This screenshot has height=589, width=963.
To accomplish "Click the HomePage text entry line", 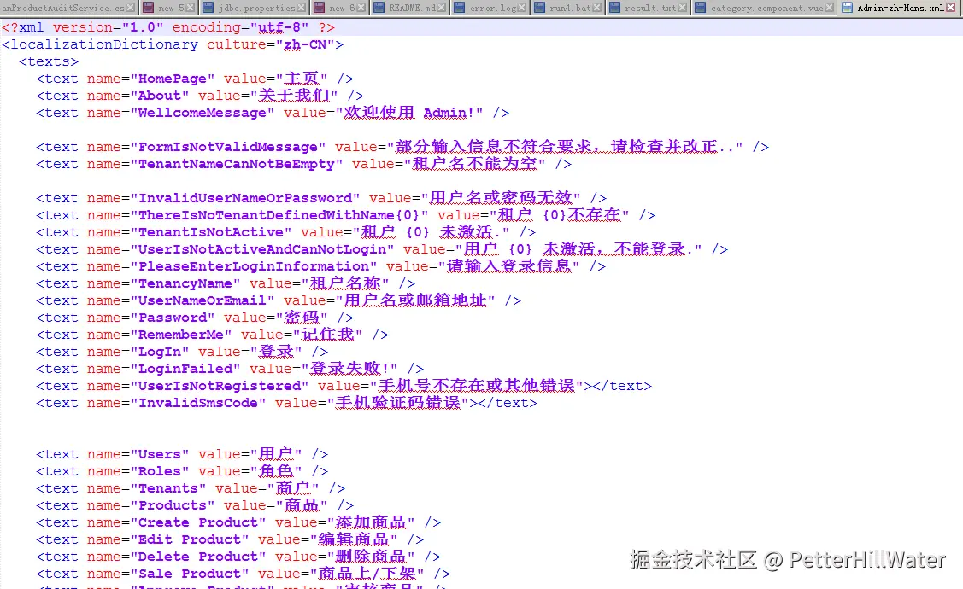I will tap(195, 79).
